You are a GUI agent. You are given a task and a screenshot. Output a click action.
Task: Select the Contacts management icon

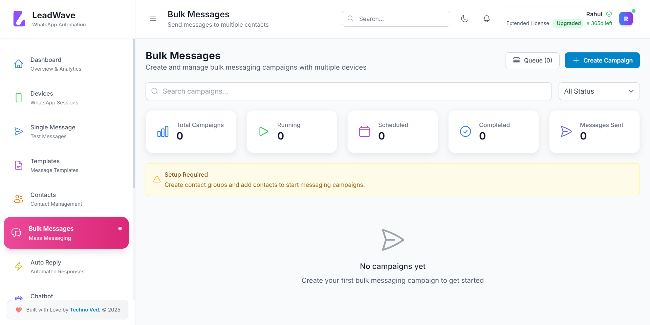coord(19,199)
